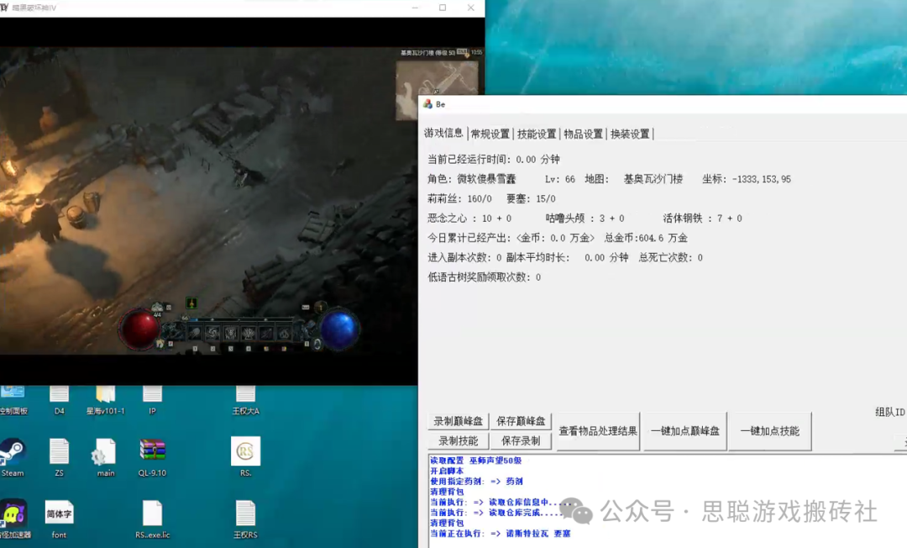
Task: Select the 换装设置 tab
Action: pos(630,134)
